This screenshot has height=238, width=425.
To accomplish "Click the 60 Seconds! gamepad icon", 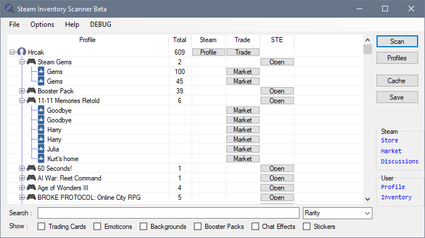I will pos(31,168).
